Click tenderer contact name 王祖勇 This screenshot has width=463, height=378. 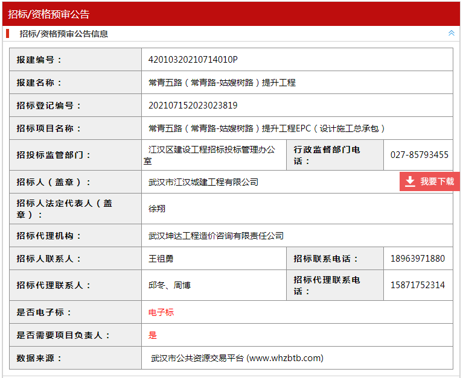(161, 259)
